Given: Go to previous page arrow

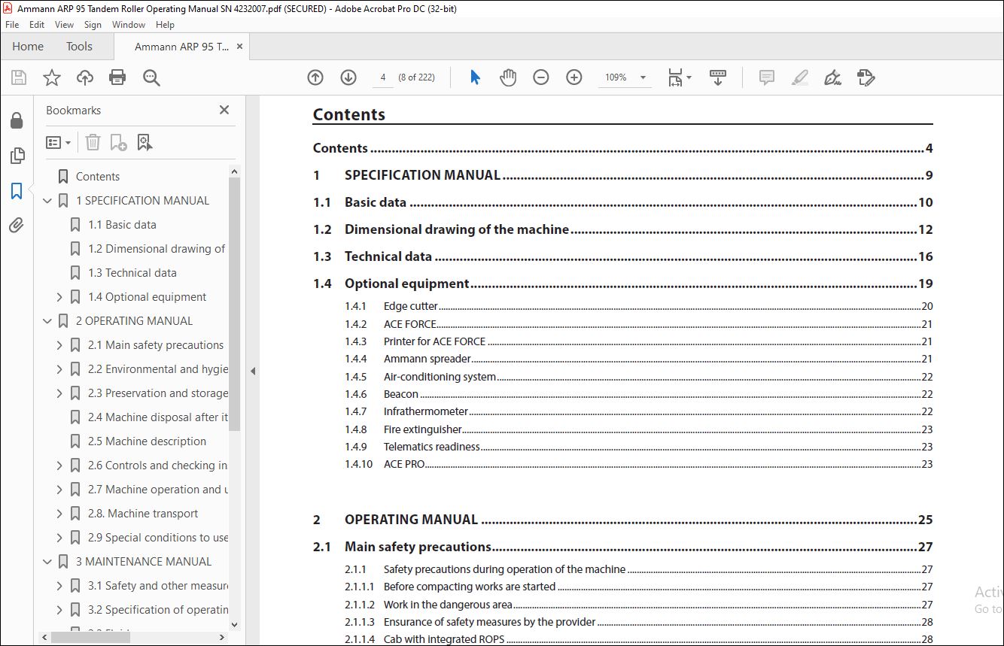Looking at the screenshot, I should (315, 77).
